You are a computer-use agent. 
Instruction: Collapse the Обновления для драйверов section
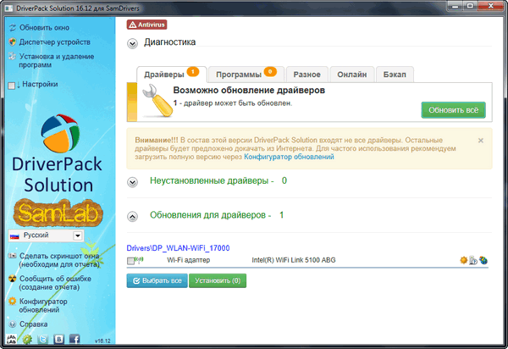pyautogui.click(x=132, y=216)
